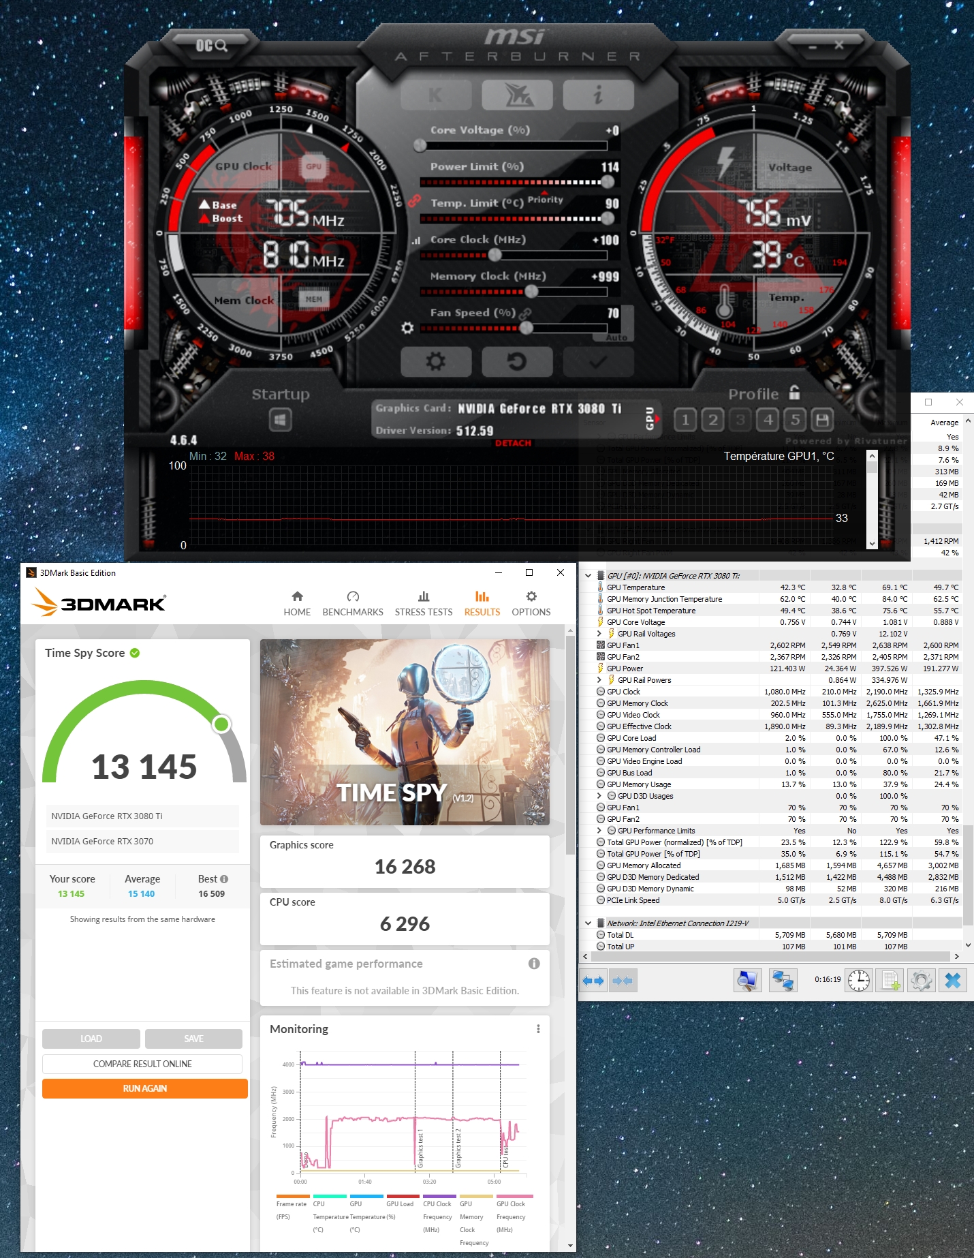
Task: Click HWiNFO sensor settings gear icon
Action: click(x=921, y=981)
